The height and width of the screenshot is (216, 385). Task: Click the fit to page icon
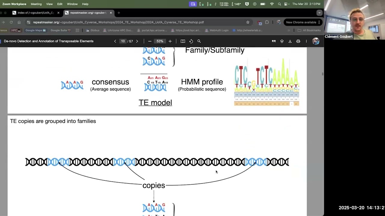tap(183, 41)
